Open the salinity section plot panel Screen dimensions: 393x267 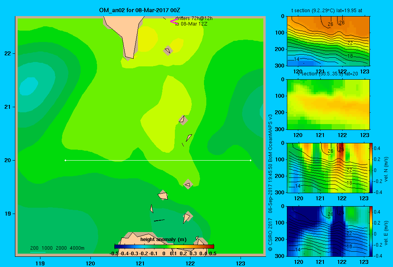(x=328, y=104)
